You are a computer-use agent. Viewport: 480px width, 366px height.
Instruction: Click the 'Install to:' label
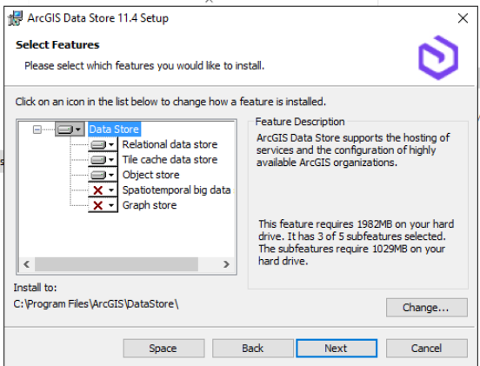coord(35,288)
